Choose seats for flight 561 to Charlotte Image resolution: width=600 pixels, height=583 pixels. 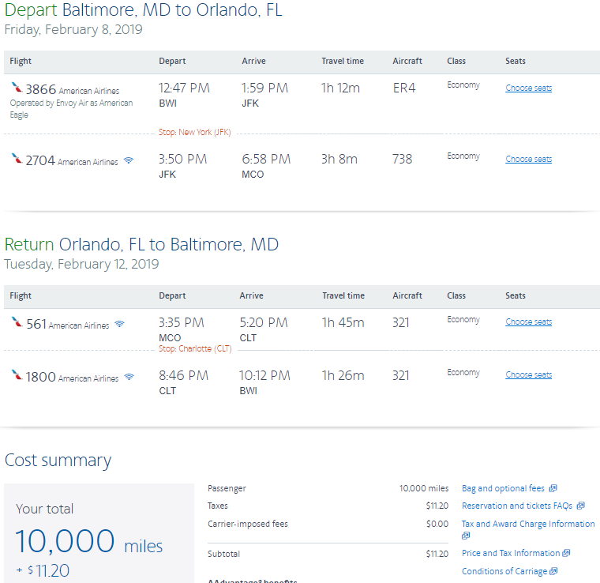tap(528, 322)
